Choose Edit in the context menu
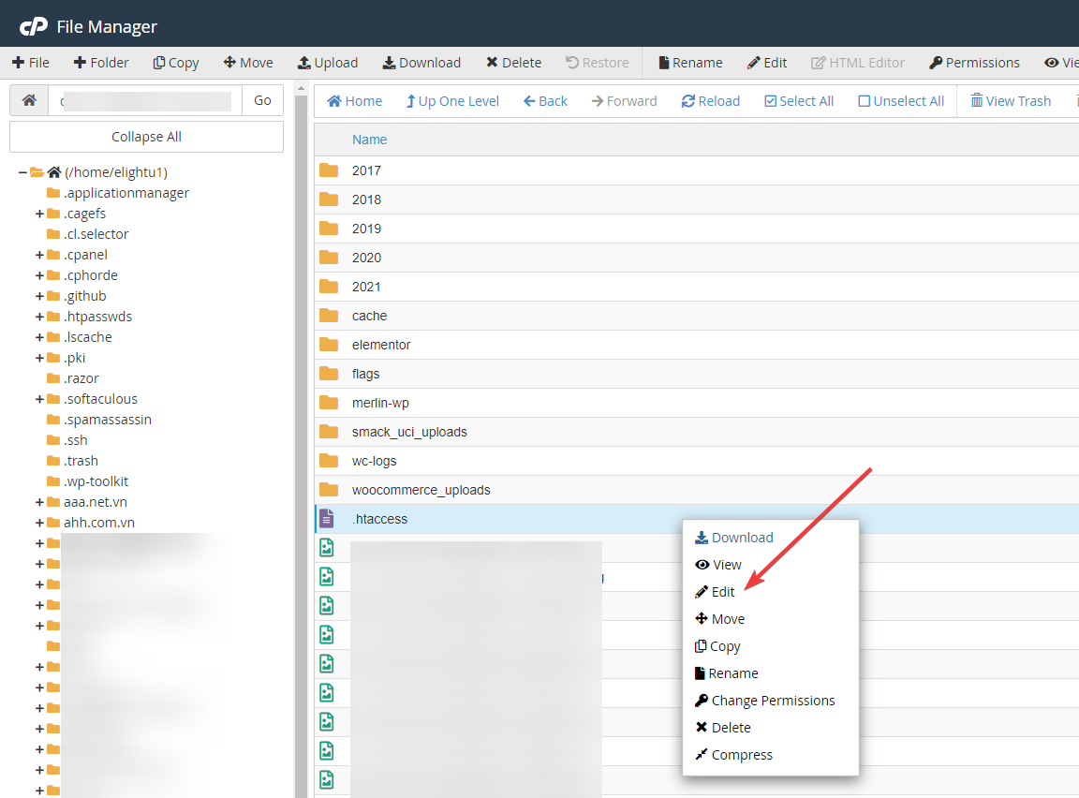 pyautogui.click(x=715, y=592)
